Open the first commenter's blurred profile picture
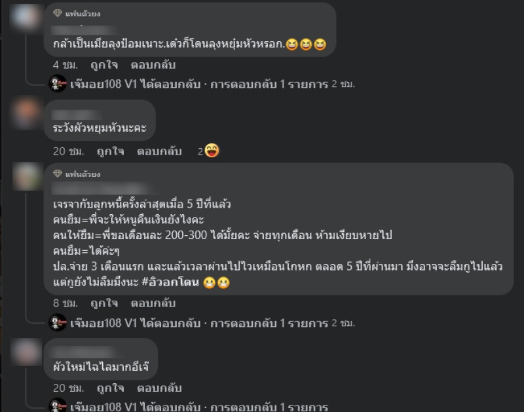 pyautogui.click(x=26, y=16)
